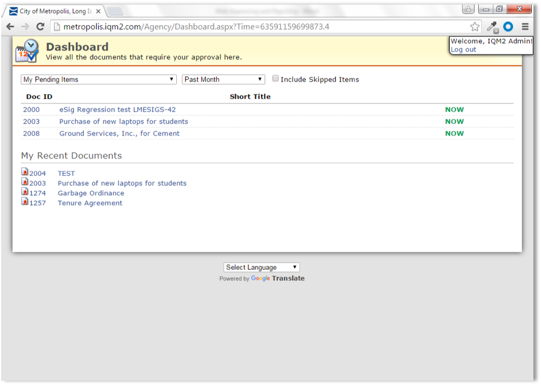Click PDF icon next to document 1274
The width and height of the screenshot is (541, 385).
click(25, 191)
